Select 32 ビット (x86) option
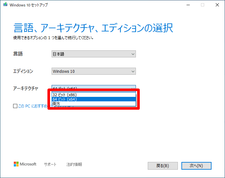 [94, 95]
